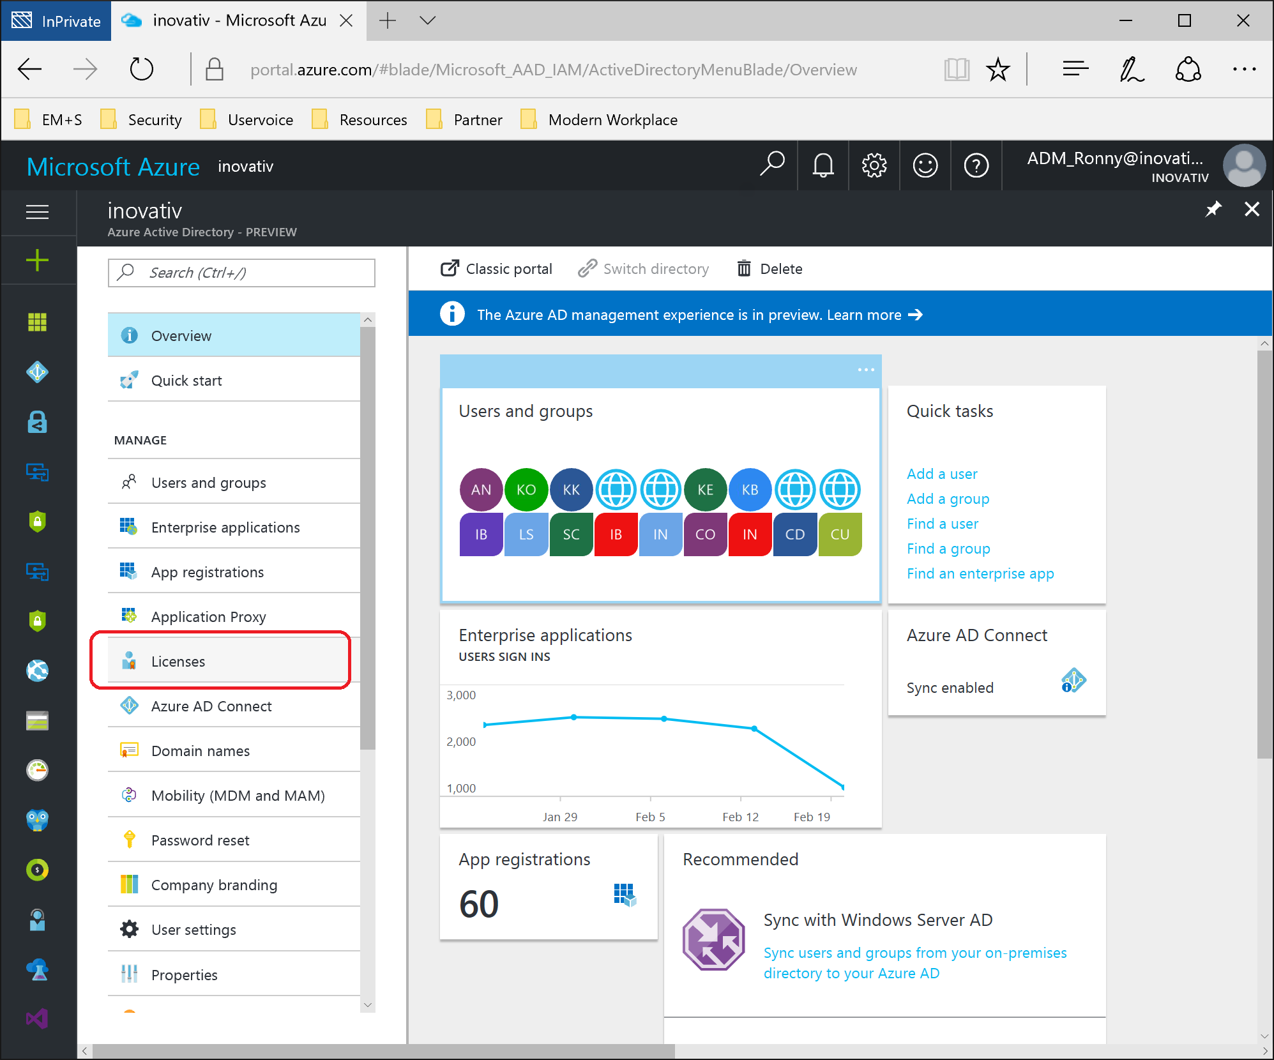The width and height of the screenshot is (1274, 1060).
Task: Open Visual Studio Team Services from the sidebar
Action: [x=38, y=1019]
